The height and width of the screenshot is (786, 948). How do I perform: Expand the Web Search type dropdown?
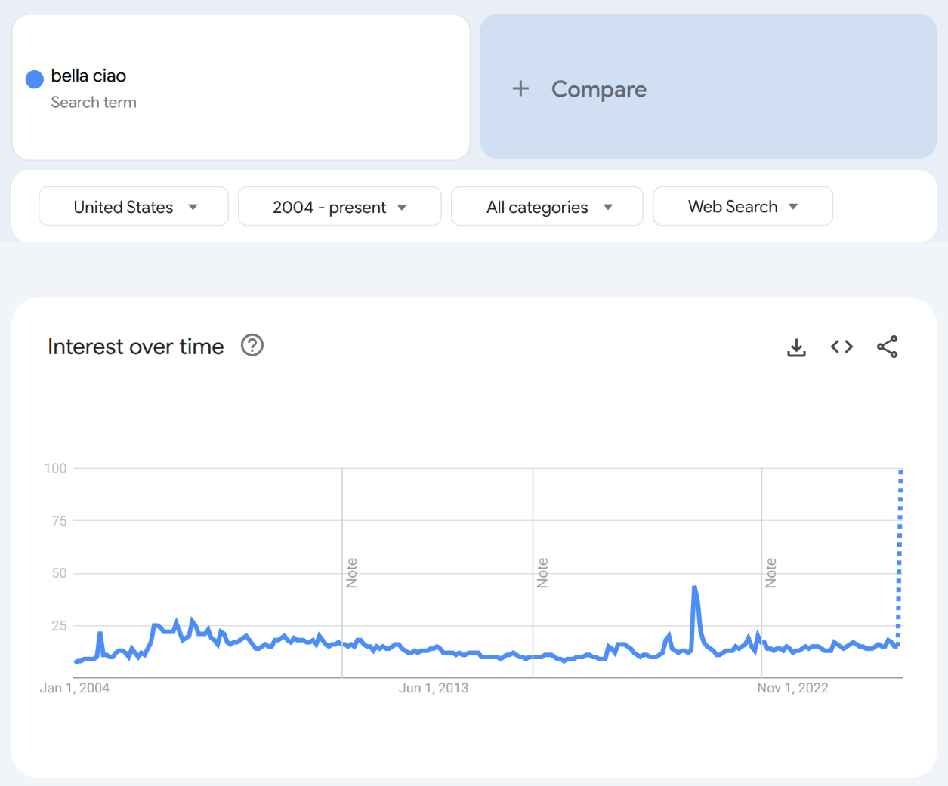[743, 207]
